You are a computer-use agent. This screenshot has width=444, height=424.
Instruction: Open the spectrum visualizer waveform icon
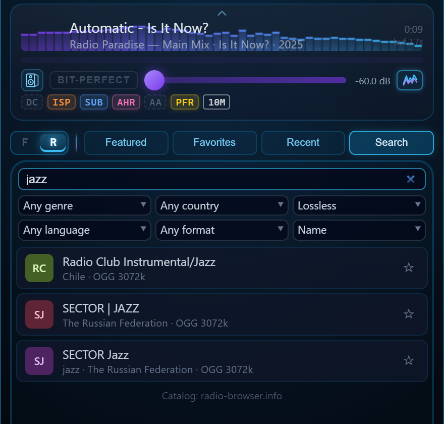coord(410,80)
